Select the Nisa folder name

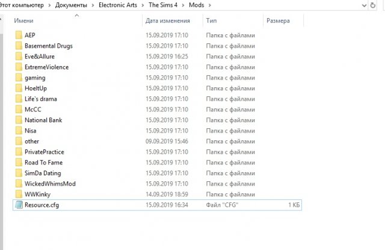[31, 131]
